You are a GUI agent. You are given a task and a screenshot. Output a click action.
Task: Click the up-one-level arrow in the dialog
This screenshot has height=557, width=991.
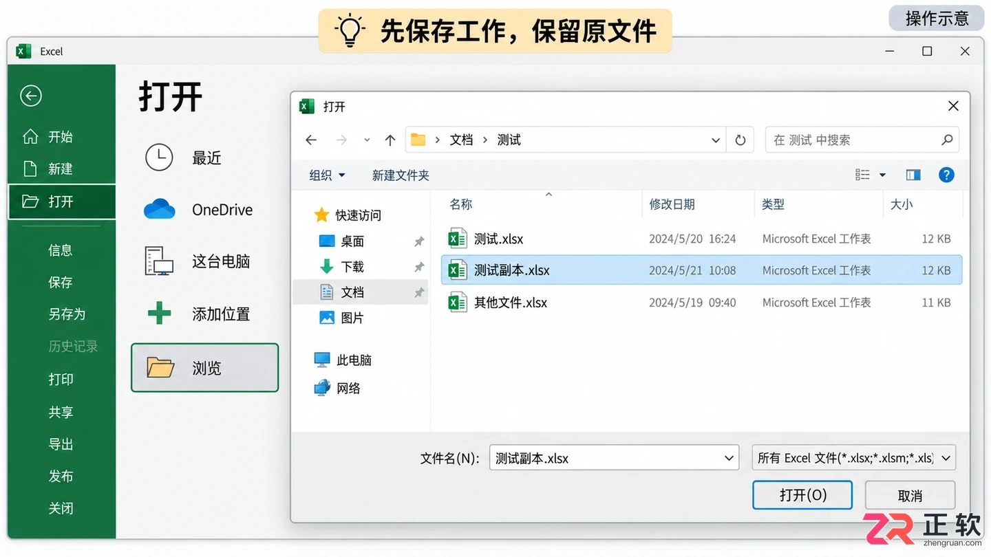pos(390,140)
